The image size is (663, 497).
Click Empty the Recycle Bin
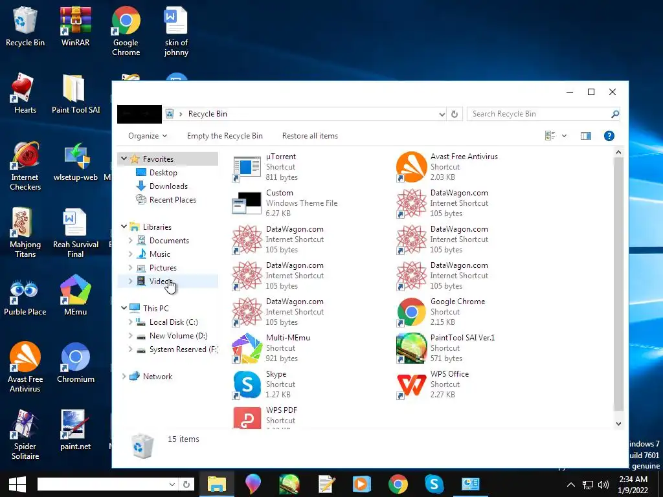[x=225, y=136]
